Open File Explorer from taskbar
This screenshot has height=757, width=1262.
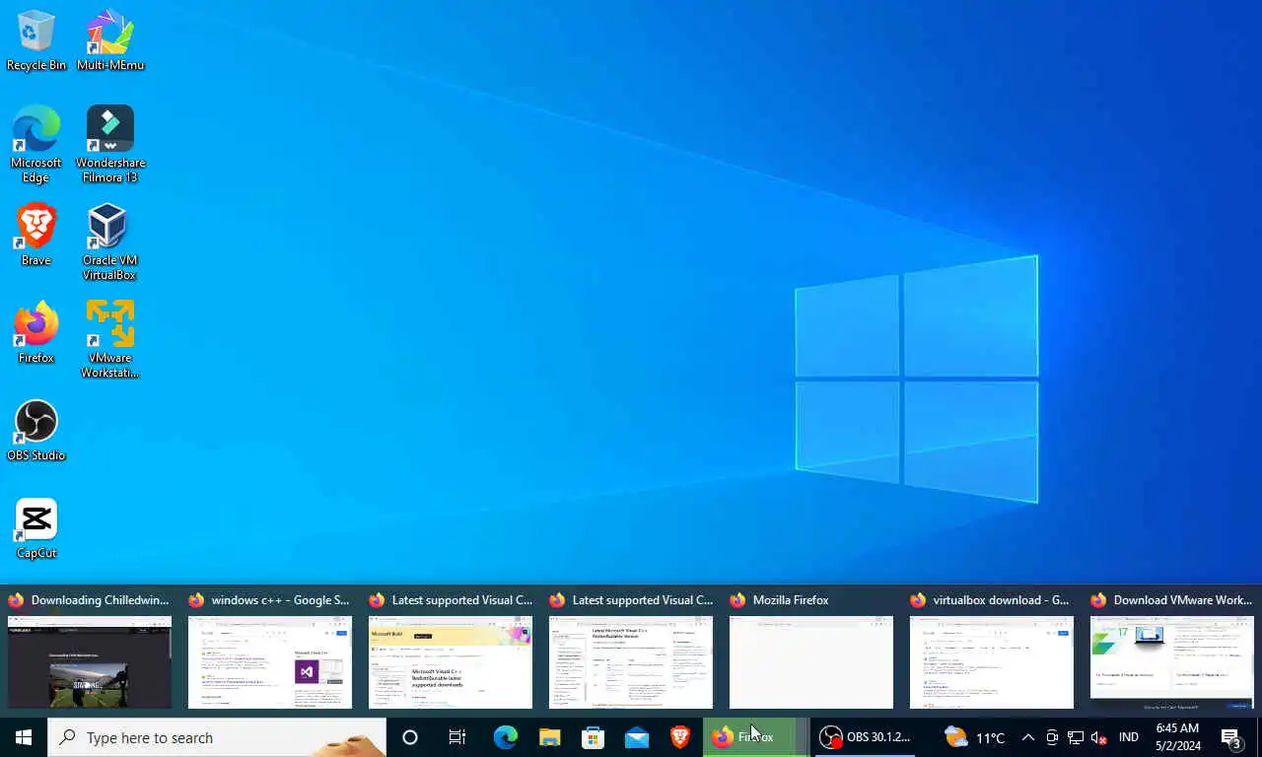click(x=549, y=737)
